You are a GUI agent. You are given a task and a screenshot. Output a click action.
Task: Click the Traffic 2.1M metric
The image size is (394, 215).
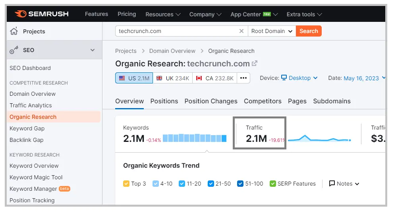pos(256,138)
